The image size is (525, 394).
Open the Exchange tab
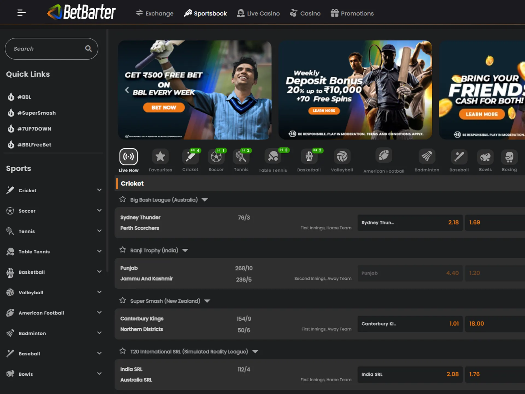154,13
